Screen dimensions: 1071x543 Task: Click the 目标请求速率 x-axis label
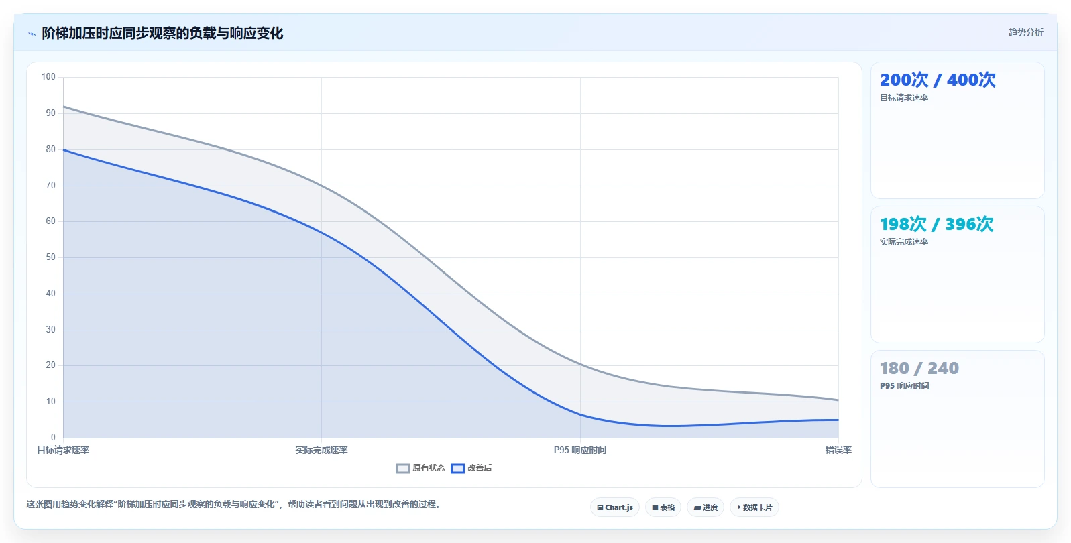tap(63, 450)
